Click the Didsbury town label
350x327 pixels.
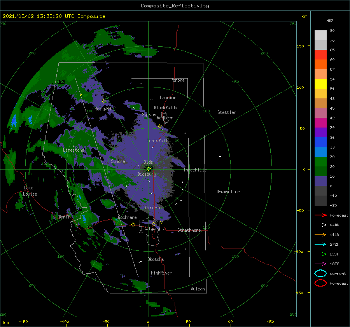click(147, 174)
